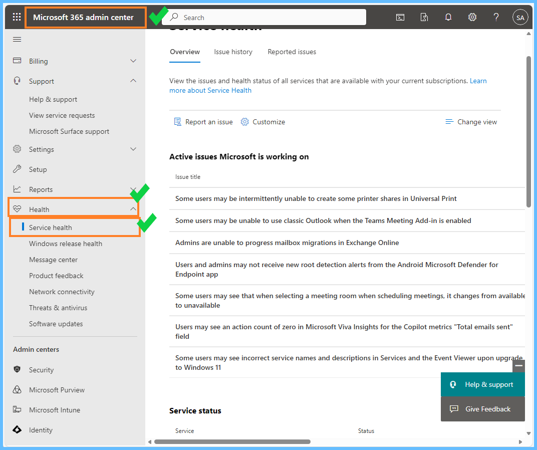Switch to the Reported issues tab
The height and width of the screenshot is (450, 537).
(x=292, y=52)
